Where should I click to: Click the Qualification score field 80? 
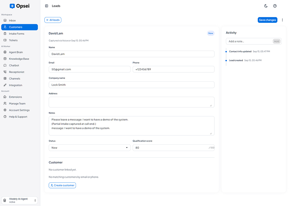pos(174,148)
